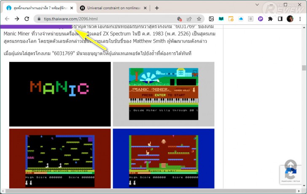This screenshot has width=307, height=194.
Task: Toggle the browser side panel
Action: 280,19
